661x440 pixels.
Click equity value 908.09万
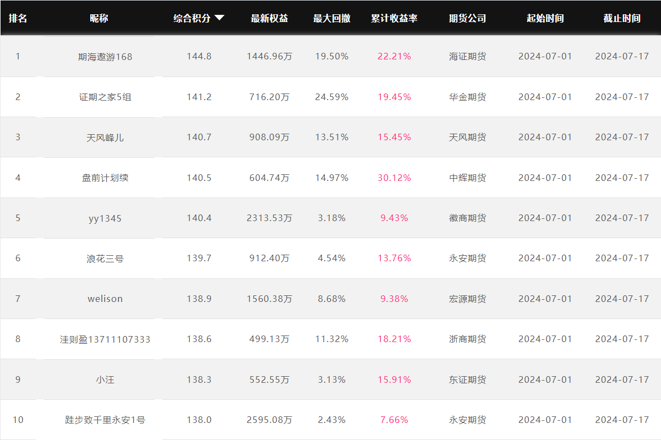269,137
